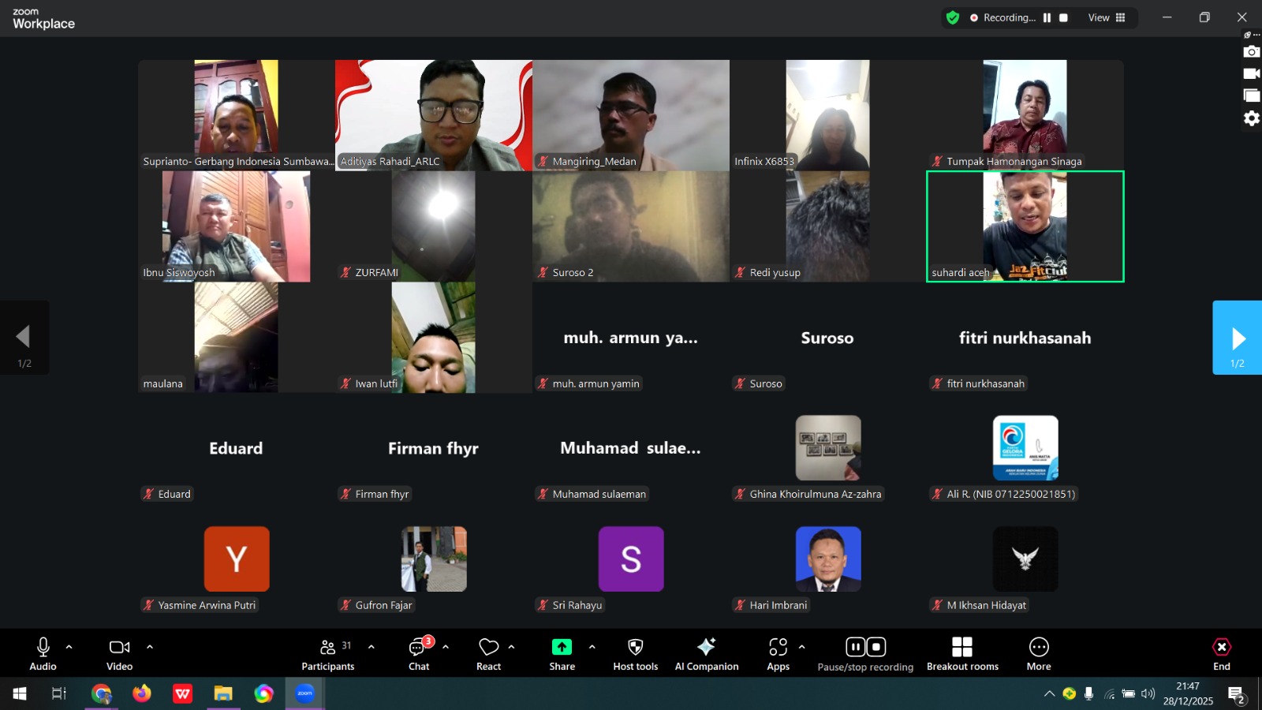The width and height of the screenshot is (1262, 710).
Task: Select suhardi aceh's video tile
Action: [x=1025, y=226]
